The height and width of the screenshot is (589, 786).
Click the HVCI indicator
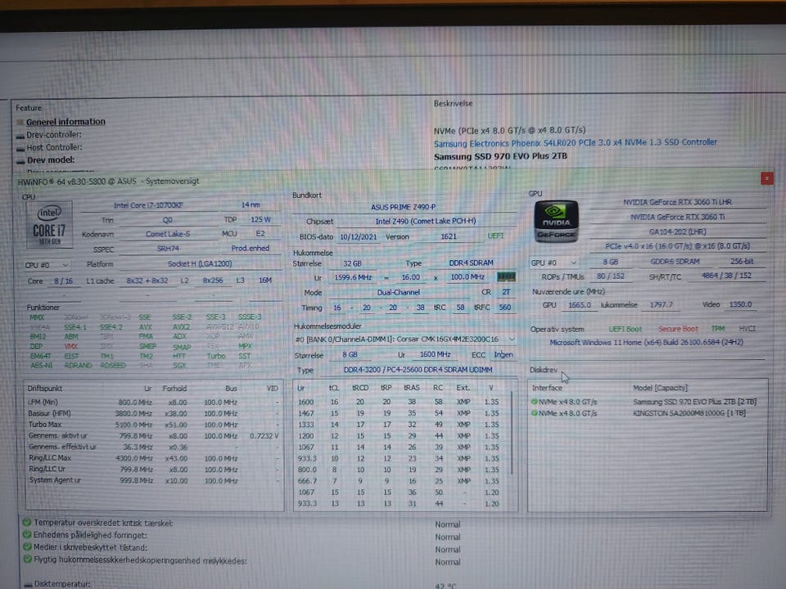tap(747, 329)
